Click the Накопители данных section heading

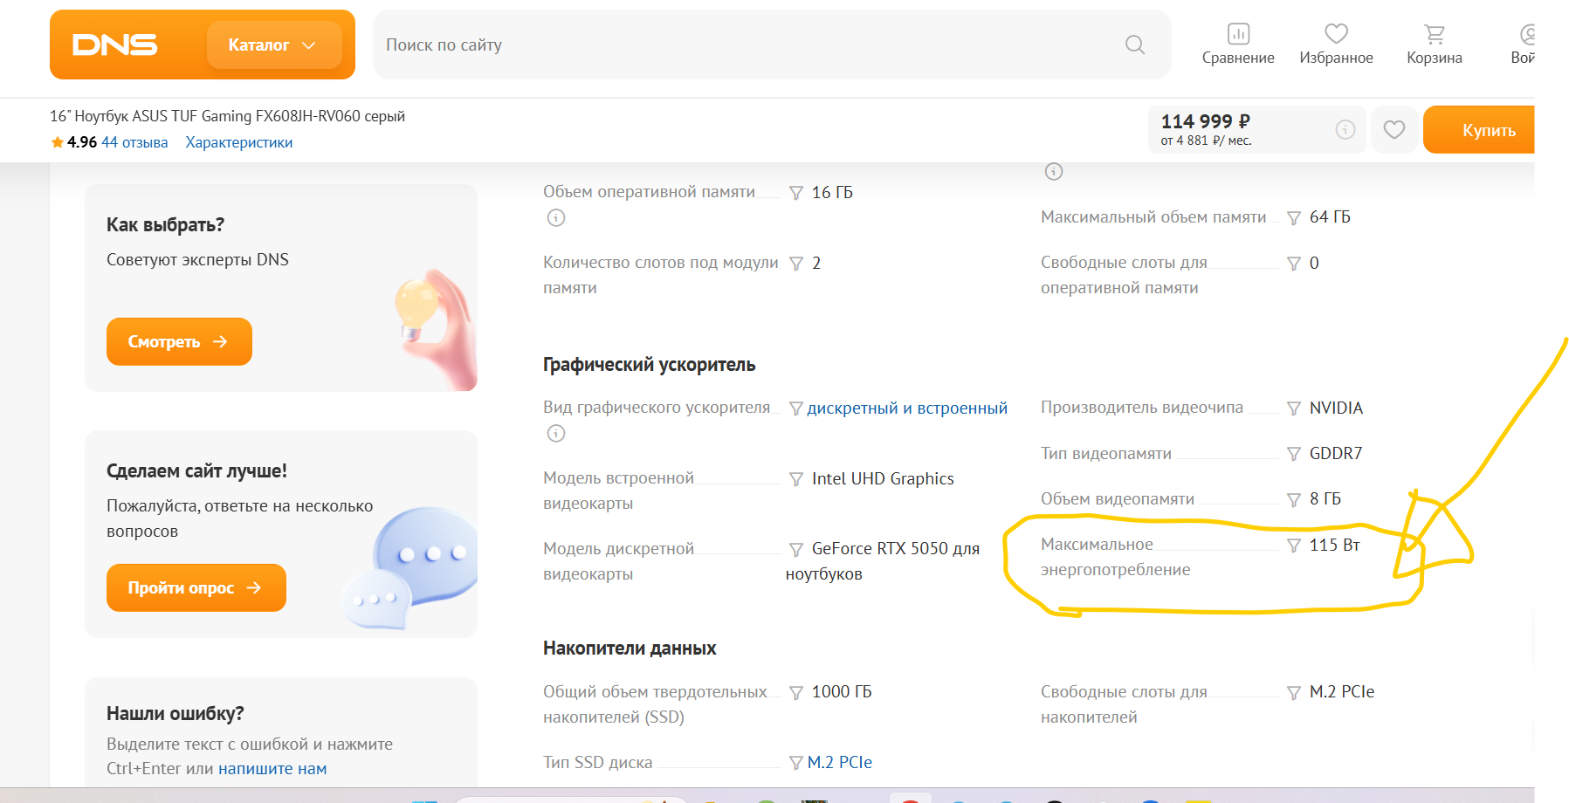(630, 649)
